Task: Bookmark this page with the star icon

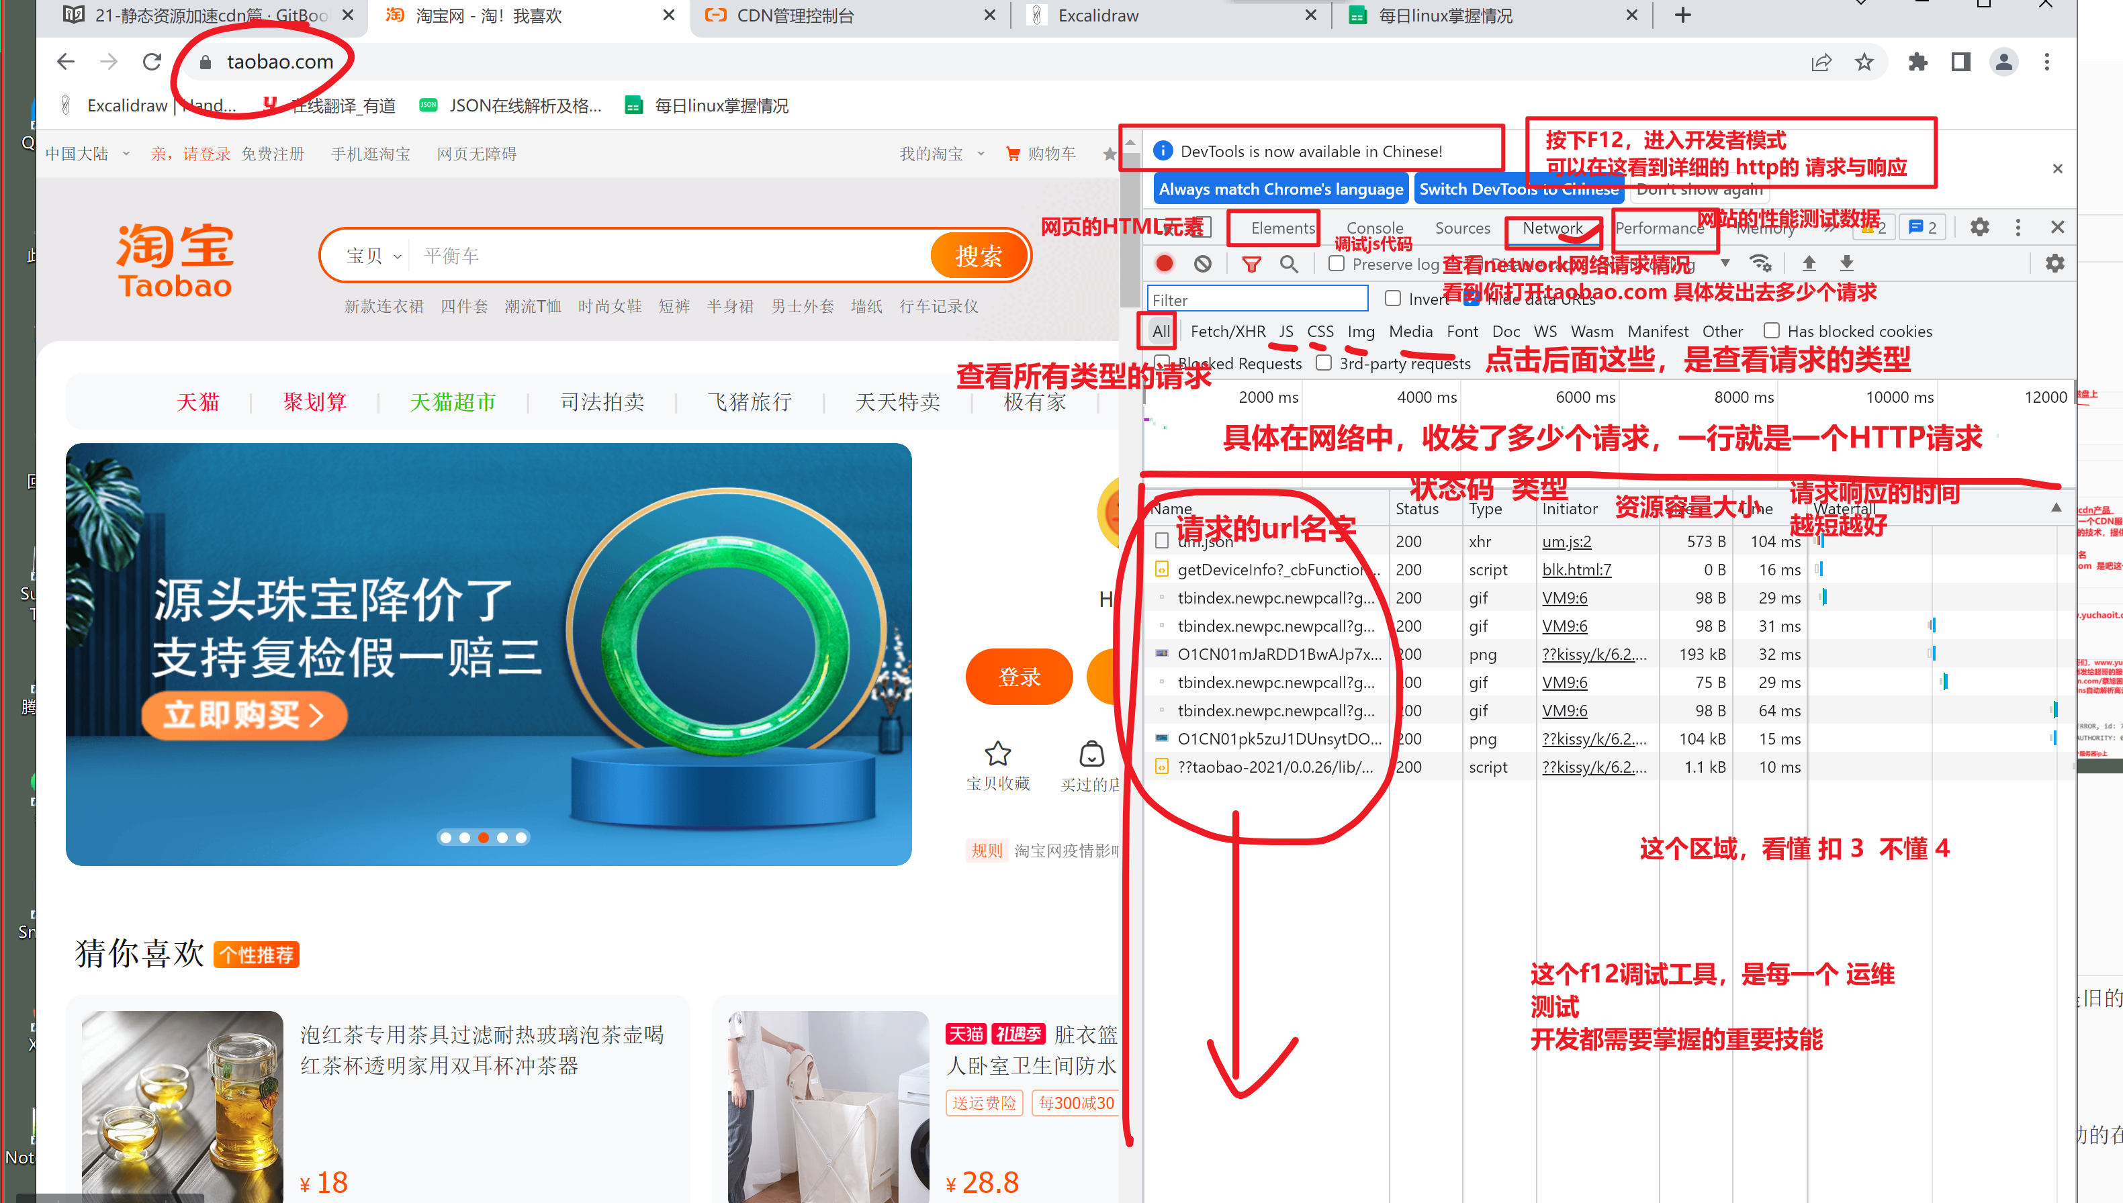Action: [1864, 62]
